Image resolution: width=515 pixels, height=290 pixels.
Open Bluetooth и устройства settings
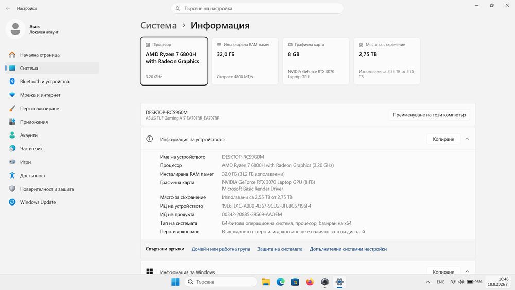[52, 82]
